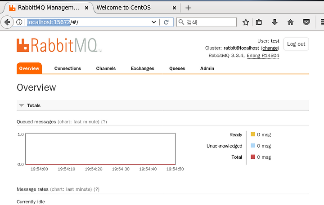
Task: Select the RabbitMQ Management browser tab
Action: pos(48,8)
